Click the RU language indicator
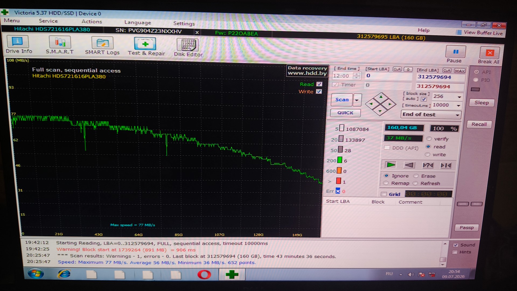517x291 pixels. tap(389, 274)
